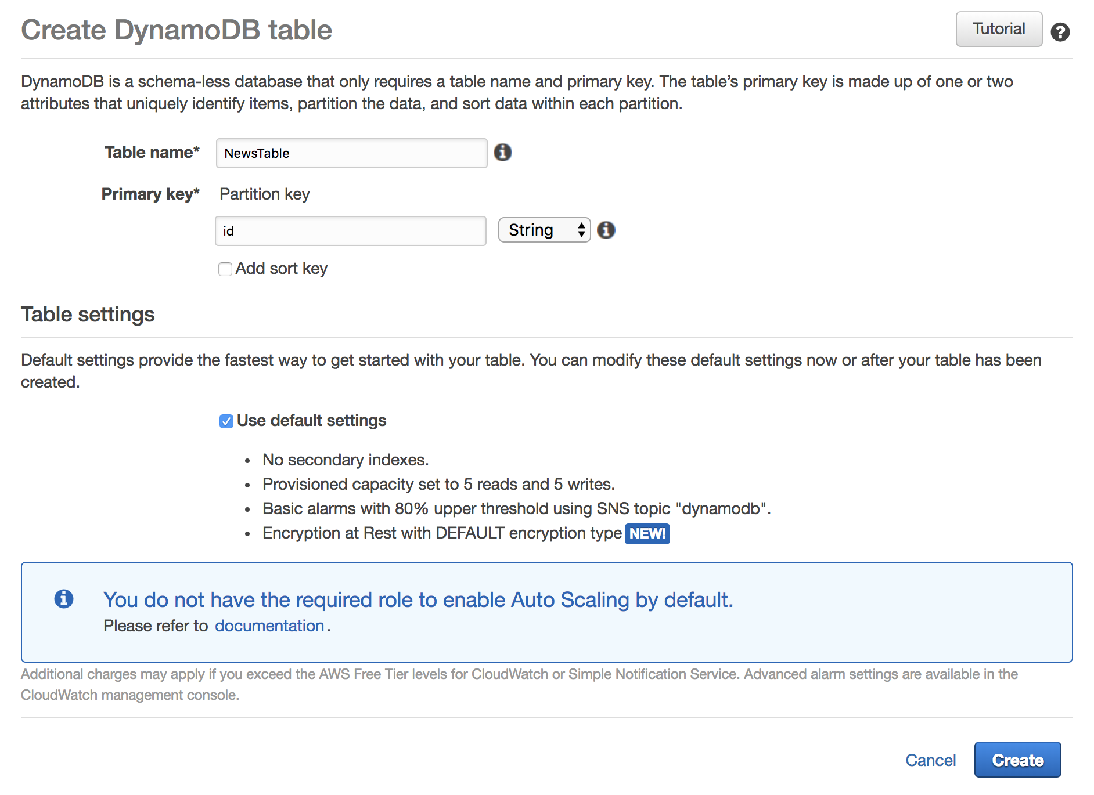Click the Partition key label

click(x=265, y=194)
